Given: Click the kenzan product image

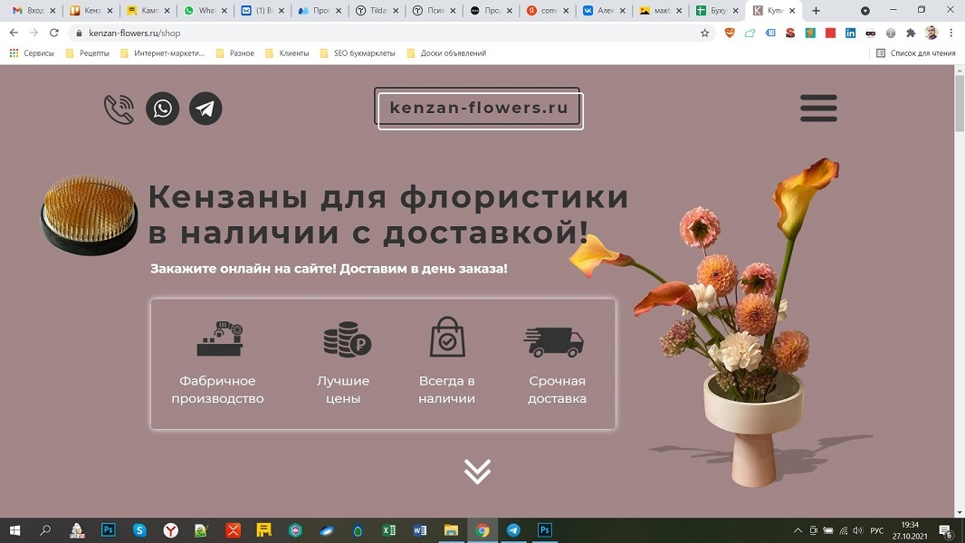Looking at the screenshot, I should coord(89,215).
